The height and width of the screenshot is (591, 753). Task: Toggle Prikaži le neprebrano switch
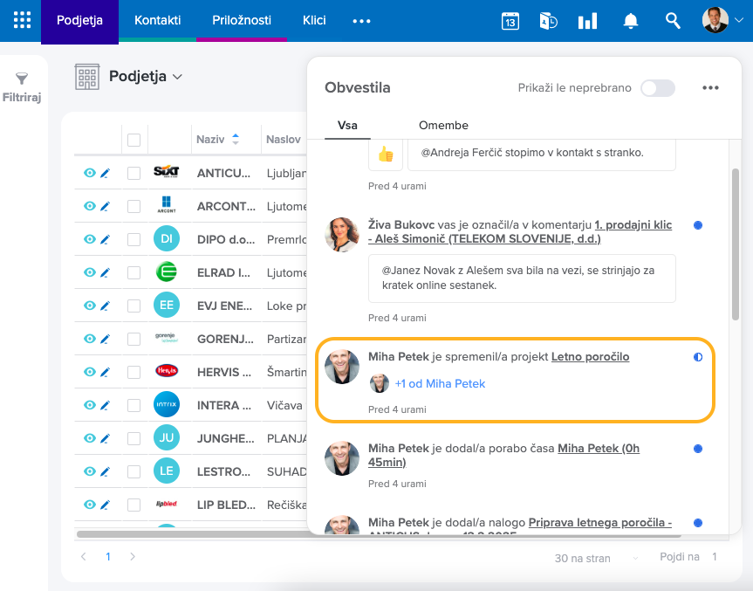pos(657,88)
